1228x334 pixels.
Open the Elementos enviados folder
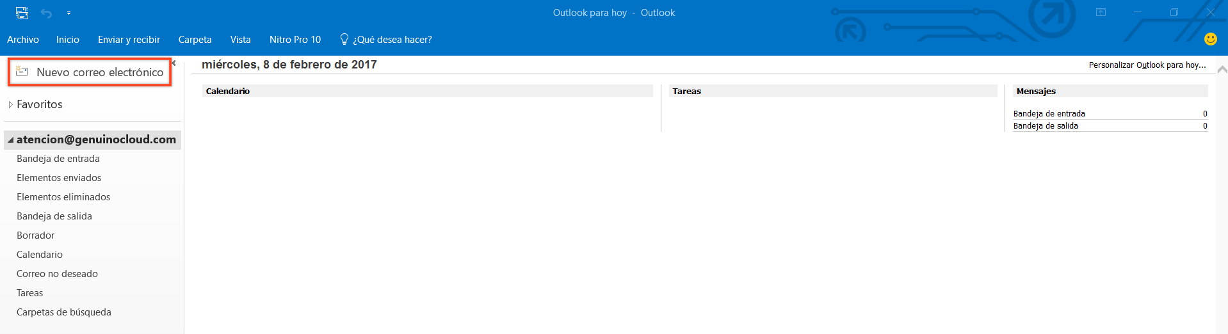[59, 178]
